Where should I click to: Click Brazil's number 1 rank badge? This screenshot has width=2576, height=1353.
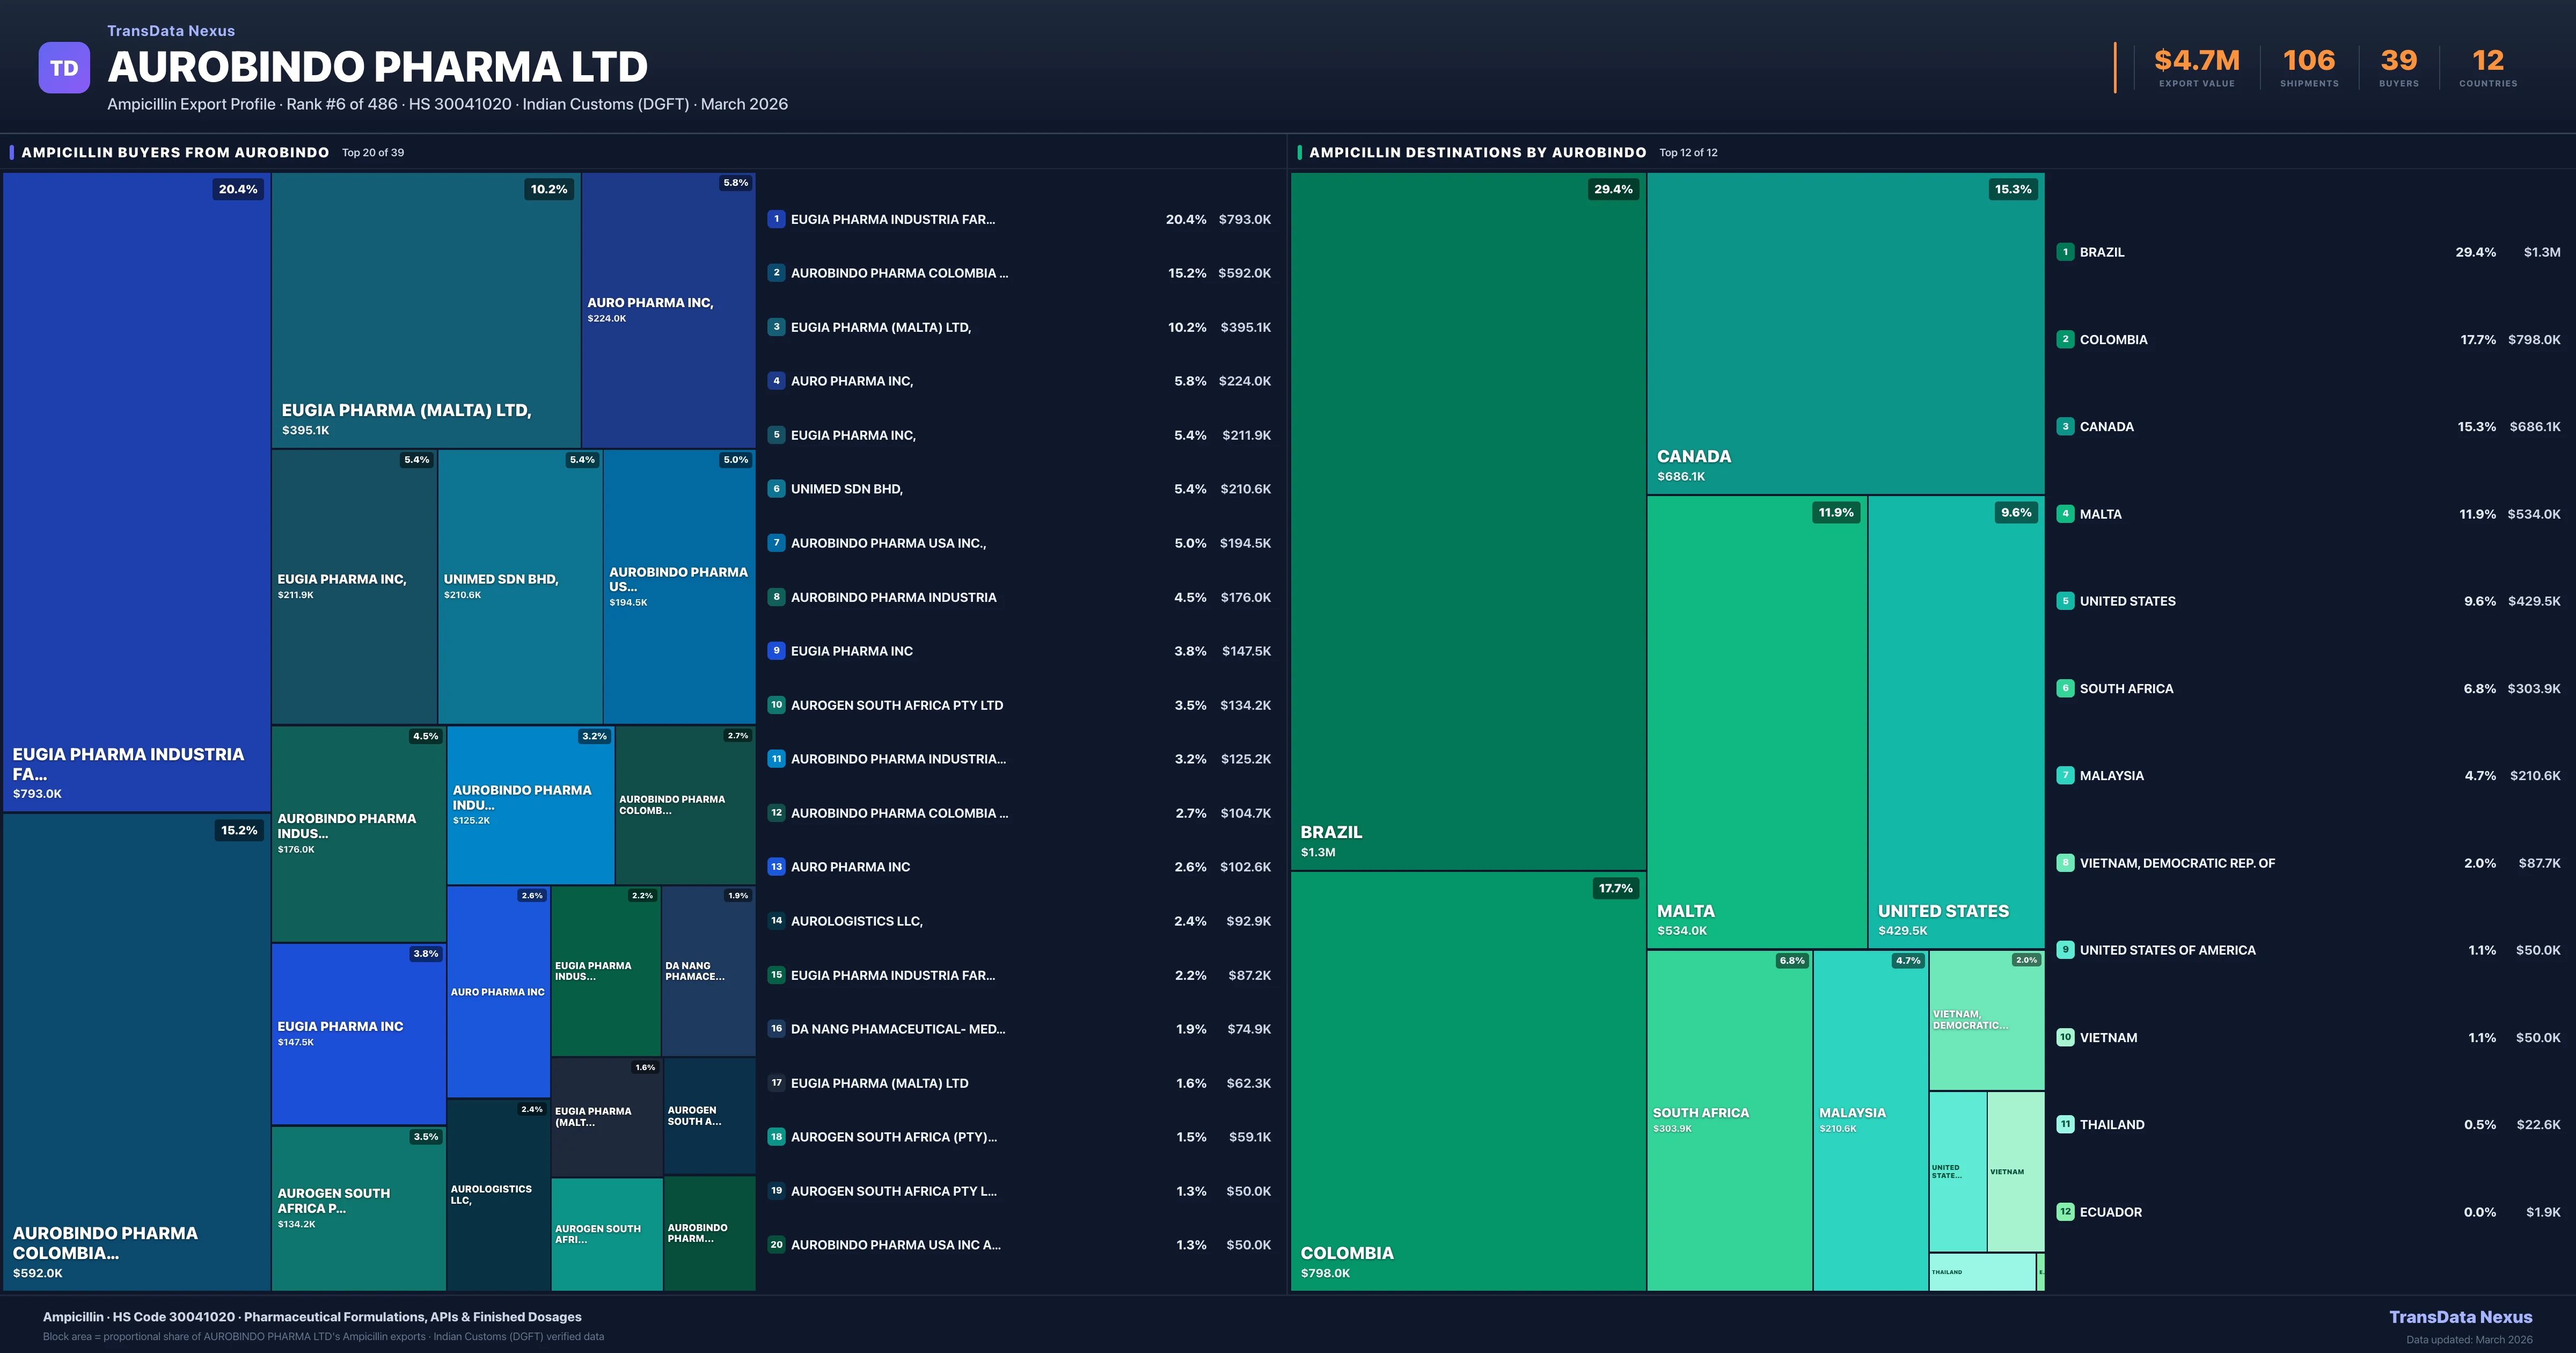click(2065, 252)
